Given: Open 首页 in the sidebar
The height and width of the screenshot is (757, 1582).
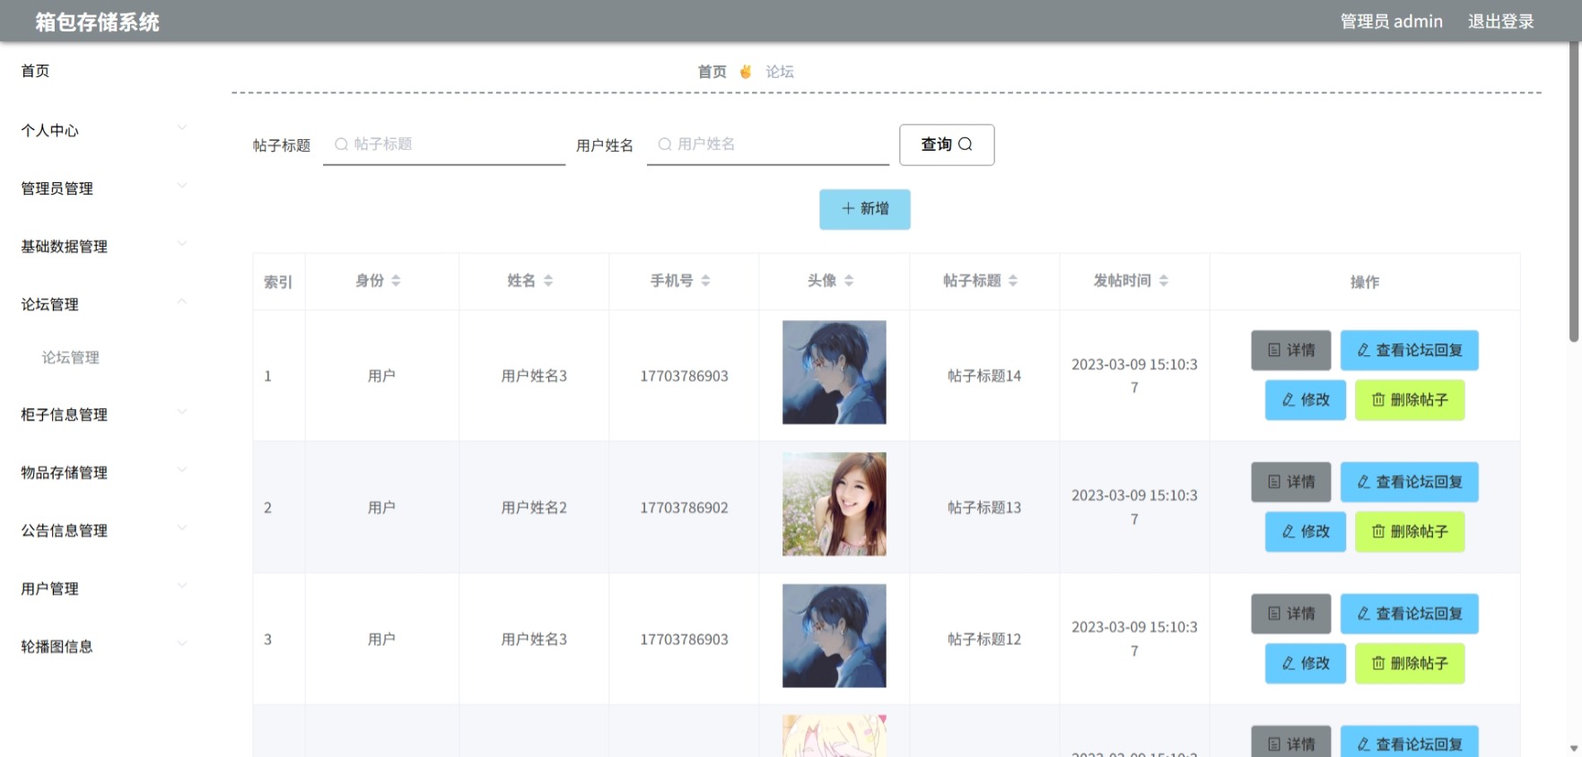Looking at the screenshot, I should pyautogui.click(x=36, y=71).
